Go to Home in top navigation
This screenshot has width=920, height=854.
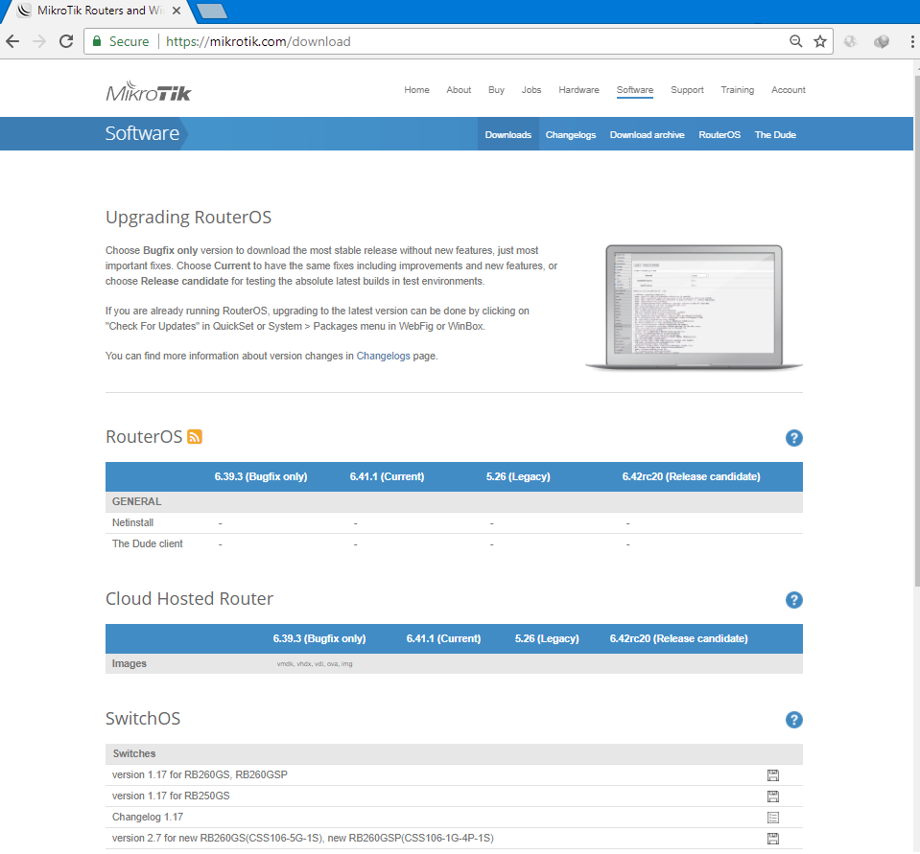(416, 90)
